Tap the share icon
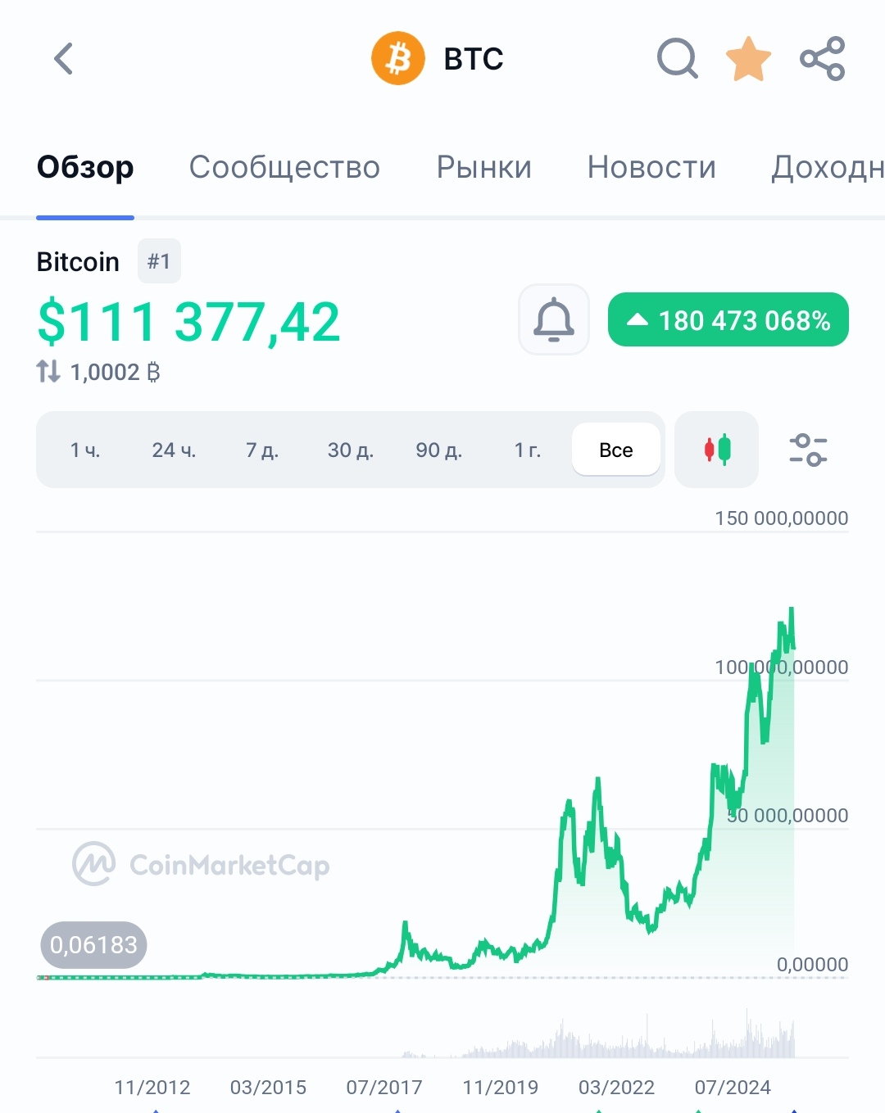Viewport: 885px width, 1113px height. [822, 59]
